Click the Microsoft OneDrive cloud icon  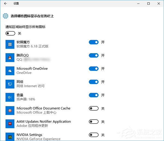(10, 71)
